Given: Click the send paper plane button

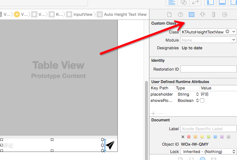Looking at the screenshot, I should (110, 145).
